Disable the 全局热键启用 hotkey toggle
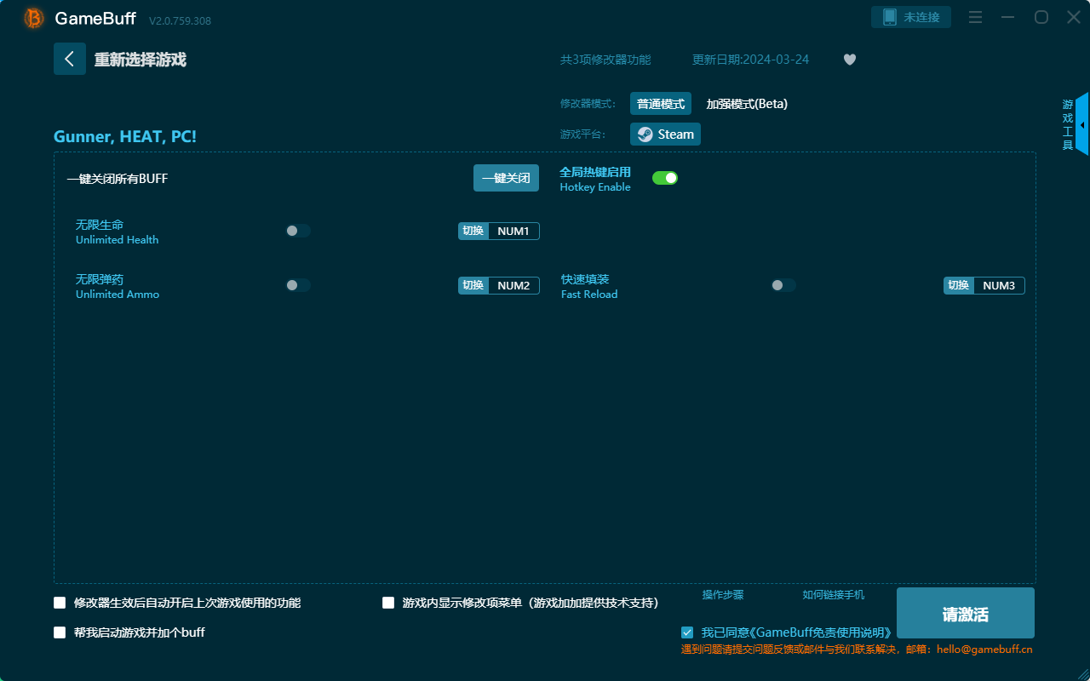This screenshot has width=1090, height=681. click(x=665, y=177)
